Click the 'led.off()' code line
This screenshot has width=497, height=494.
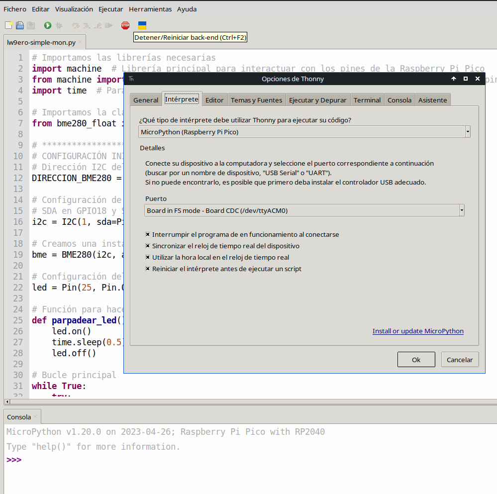pyautogui.click(x=74, y=353)
